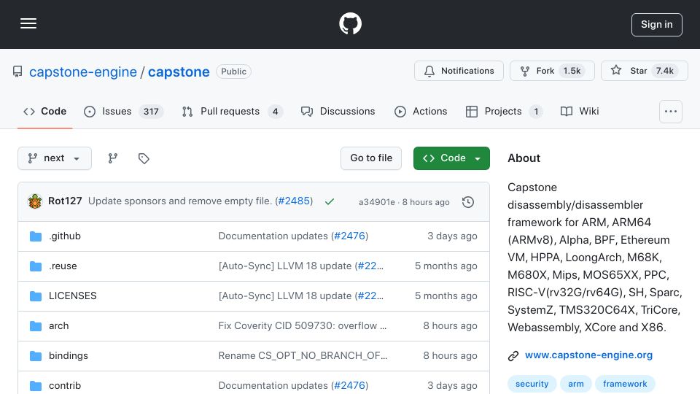Open Rename CS_OPT_NO_BRANCH_OF commit message
This screenshot has width=700, height=394.
(303, 355)
